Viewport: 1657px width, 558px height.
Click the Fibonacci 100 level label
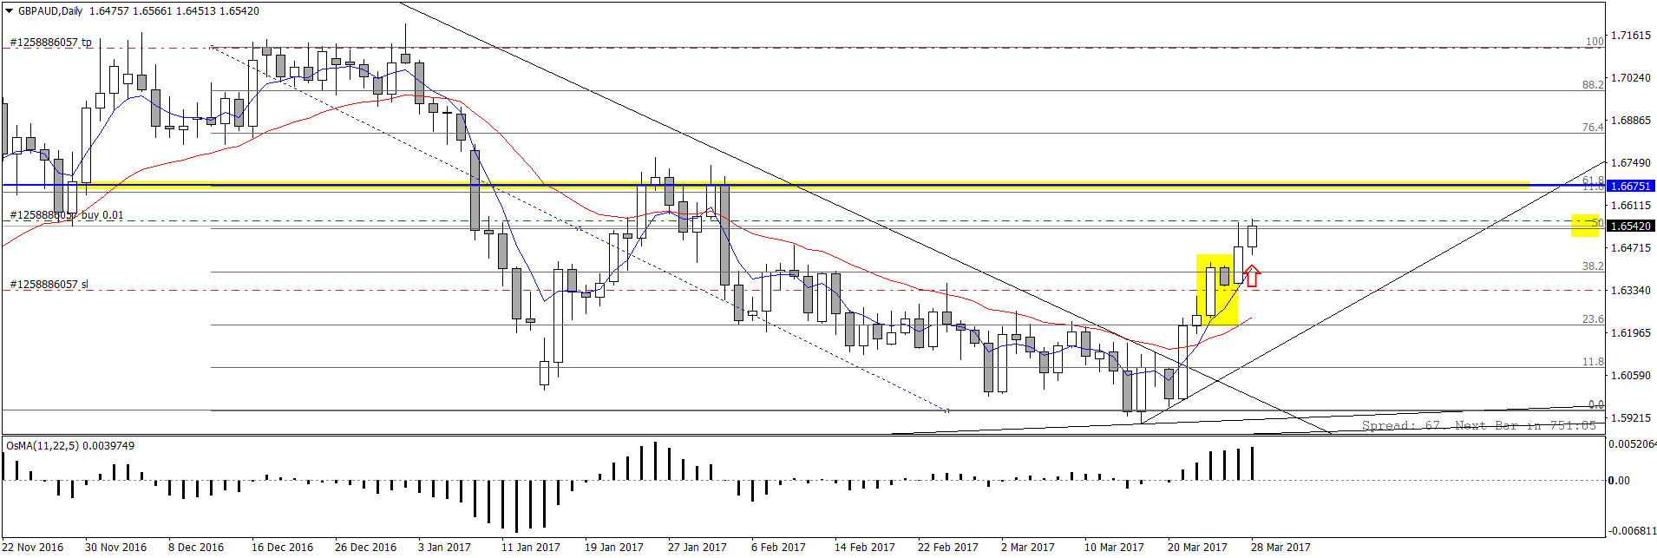[x=1595, y=42]
